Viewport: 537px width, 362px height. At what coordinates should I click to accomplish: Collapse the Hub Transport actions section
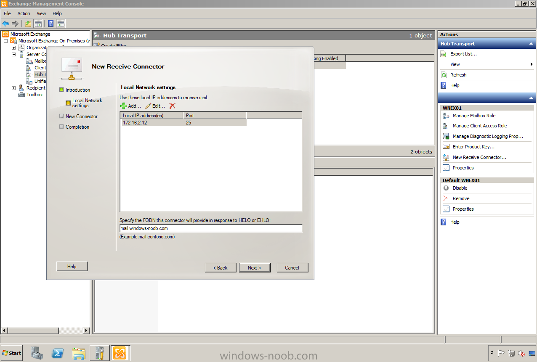pyautogui.click(x=531, y=44)
